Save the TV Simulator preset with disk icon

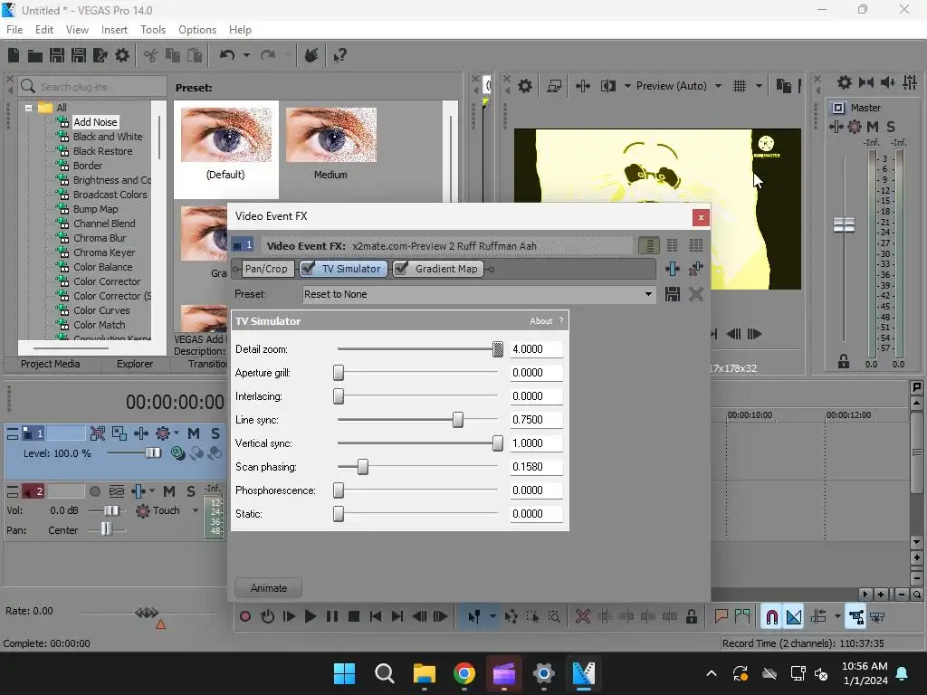click(673, 294)
